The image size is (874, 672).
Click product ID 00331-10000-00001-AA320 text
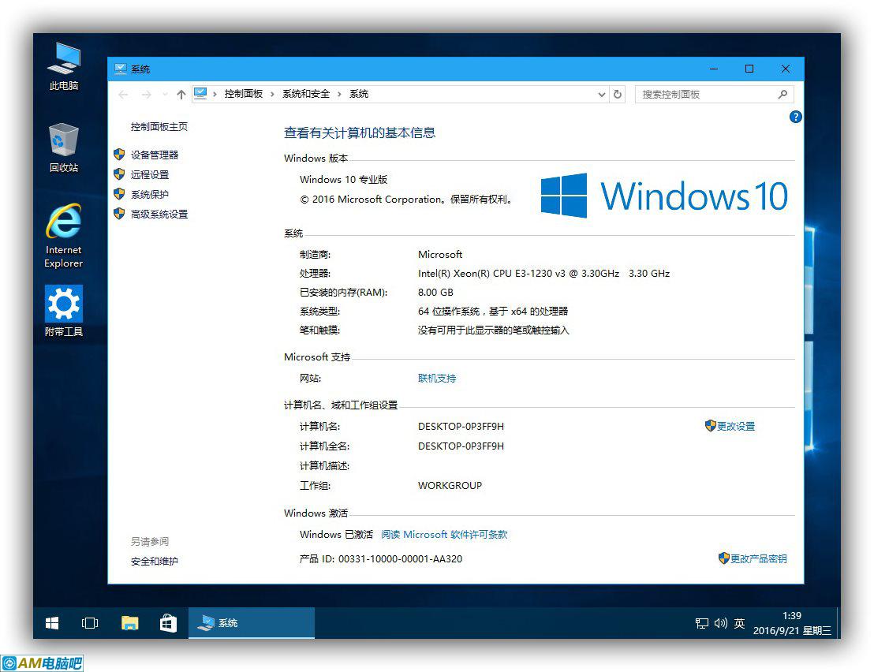(400, 559)
